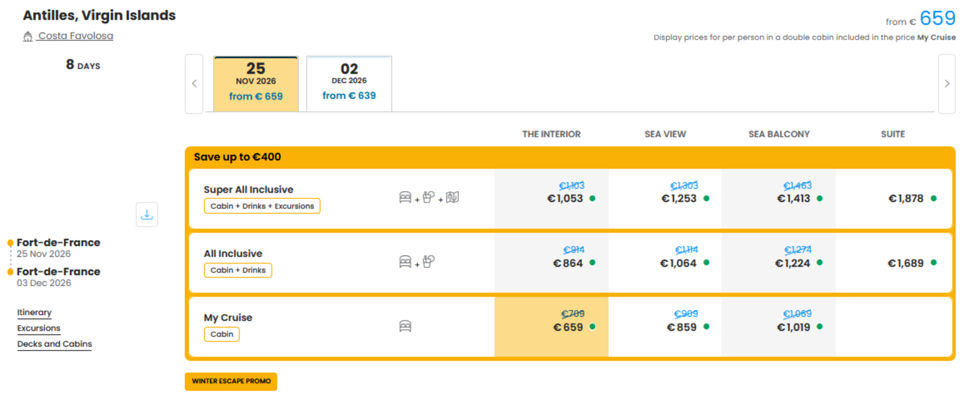Screen dimensions: 964x395
Task: Click the drinks icon in Super All Inclusive row
Action: pos(429,197)
